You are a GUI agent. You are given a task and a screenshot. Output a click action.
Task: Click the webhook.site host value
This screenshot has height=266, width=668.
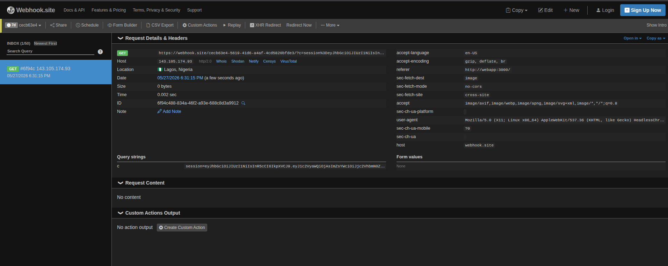(x=479, y=145)
